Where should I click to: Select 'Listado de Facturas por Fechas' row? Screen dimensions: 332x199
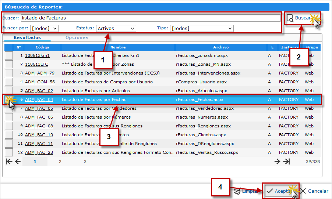(162, 99)
